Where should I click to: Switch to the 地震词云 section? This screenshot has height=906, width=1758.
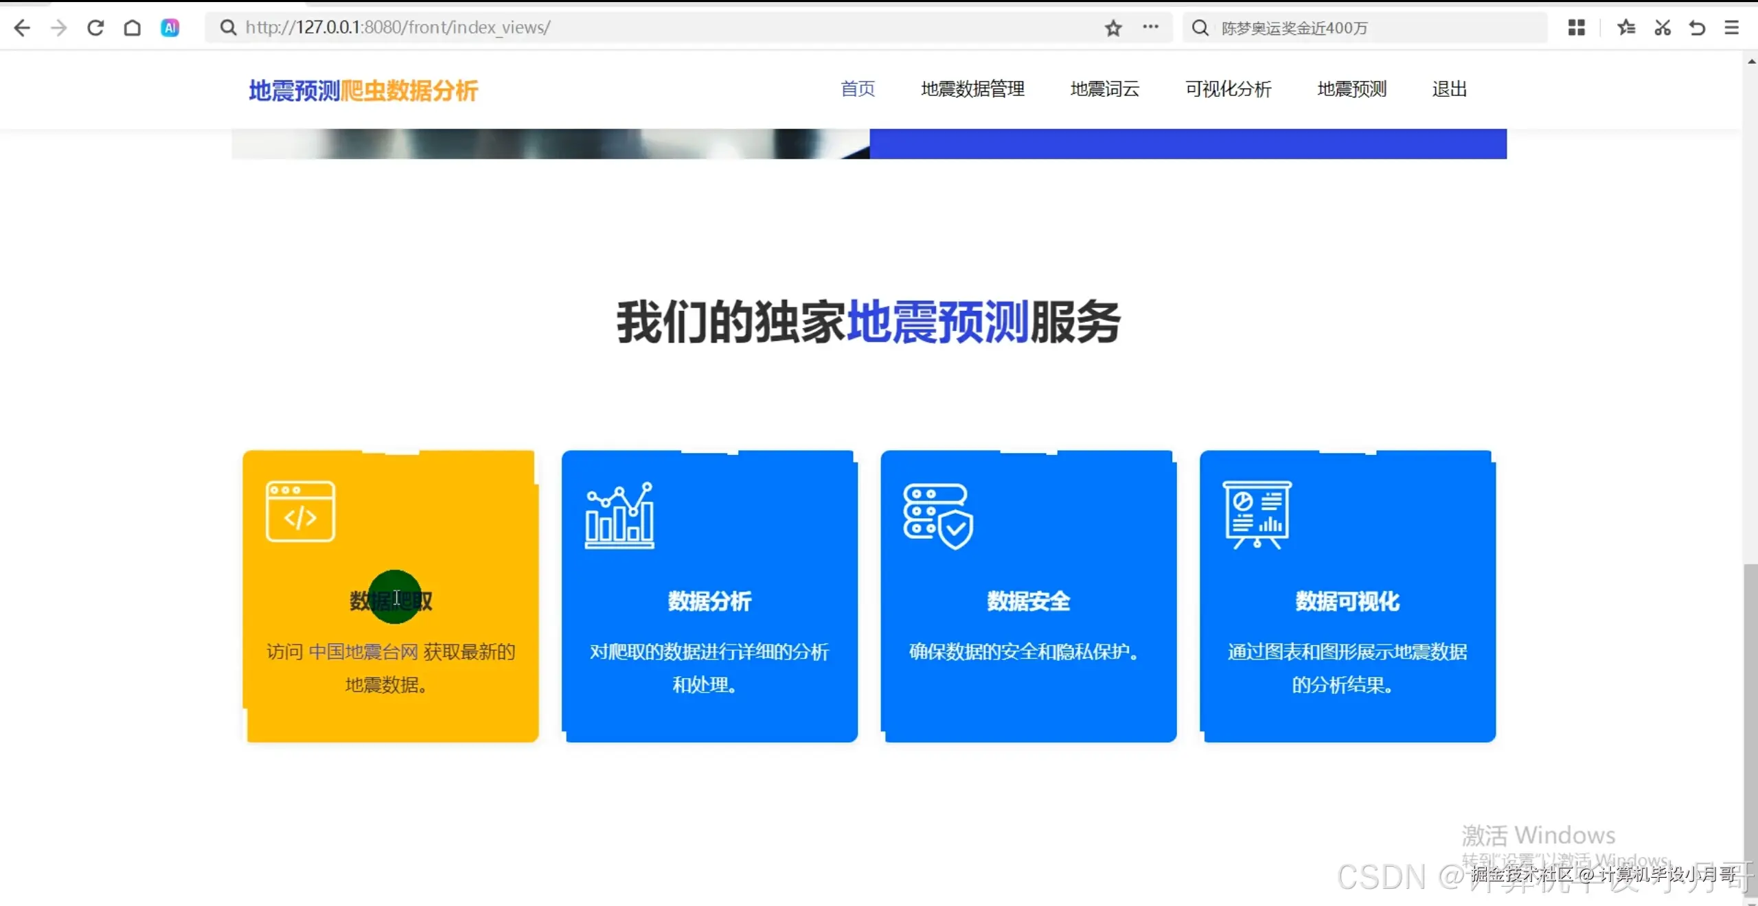click(1104, 89)
